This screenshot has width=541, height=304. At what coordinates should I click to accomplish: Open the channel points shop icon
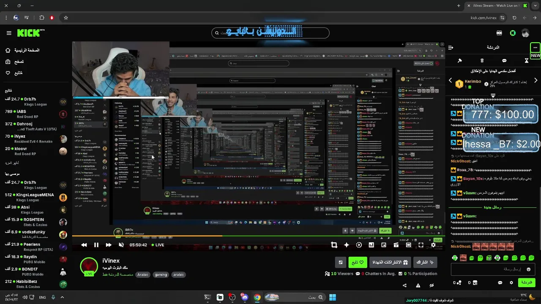pos(475,282)
